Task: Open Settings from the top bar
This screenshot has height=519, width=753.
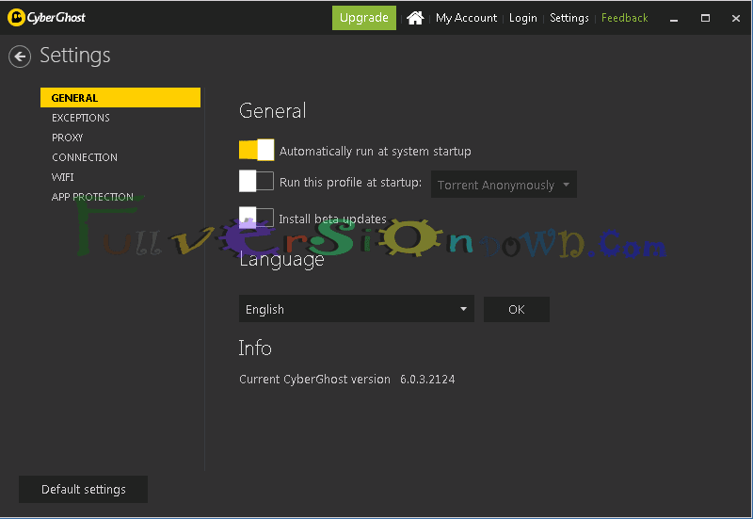Action: (x=569, y=18)
